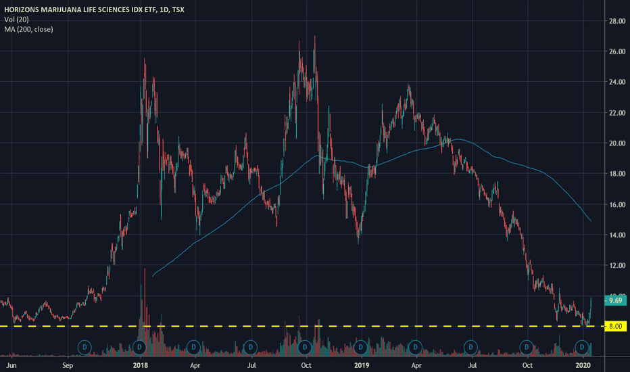Viewport: 630px width, 372px height.
Task: Open the D dividend marker between Sep and 2018
Action: click(84, 347)
